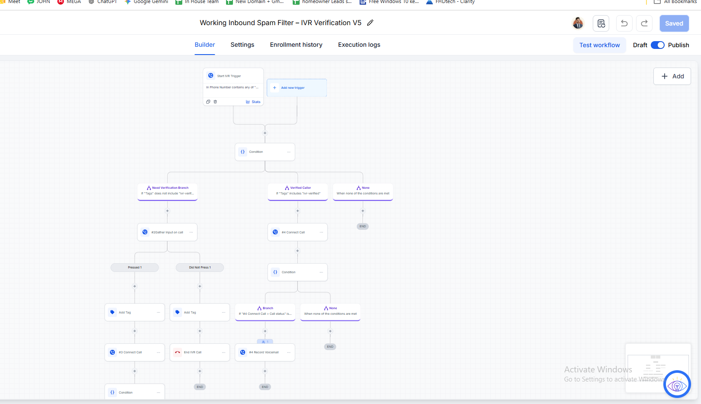Open #2Gather Input on call node
The width and height of the screenshot is (701, 404).
click(x=167, y=232)
